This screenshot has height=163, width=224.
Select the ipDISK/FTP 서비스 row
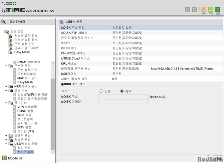(141, 33)
